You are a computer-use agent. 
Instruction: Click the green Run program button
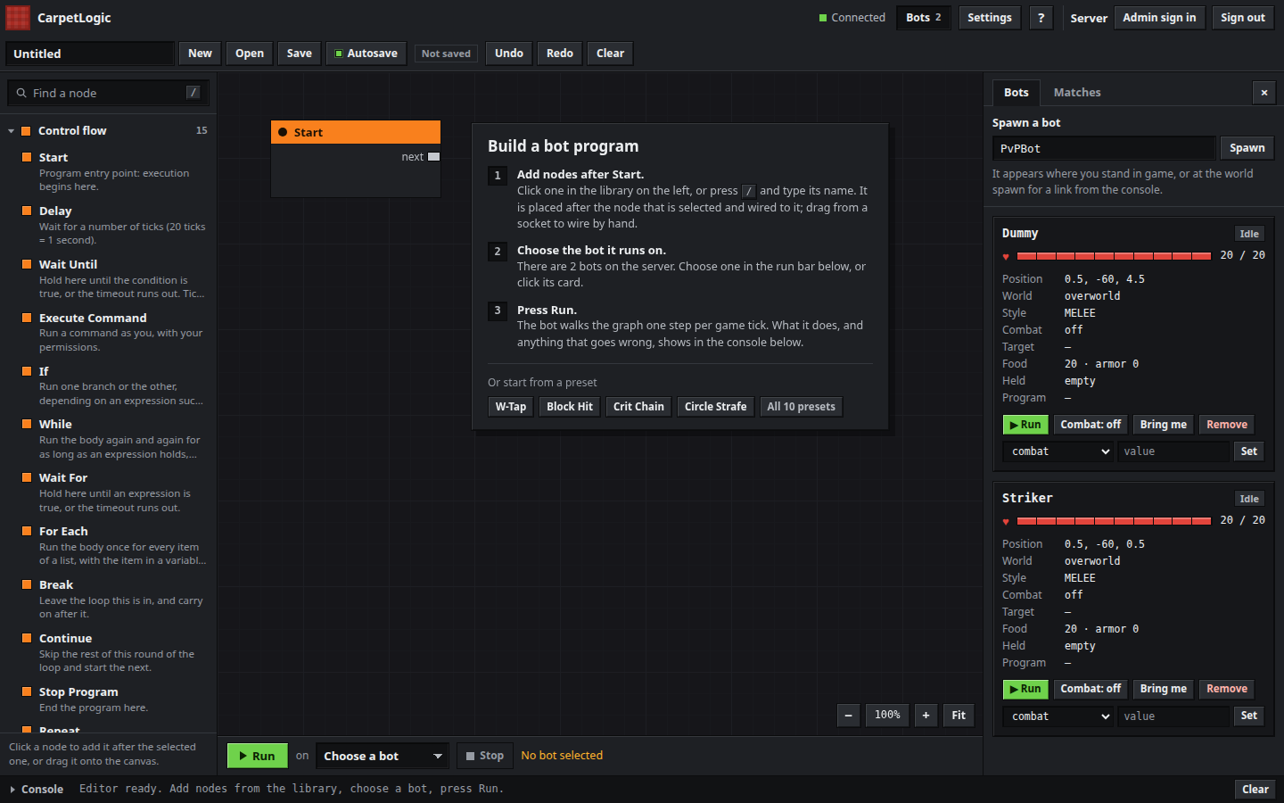pos(257,756)
